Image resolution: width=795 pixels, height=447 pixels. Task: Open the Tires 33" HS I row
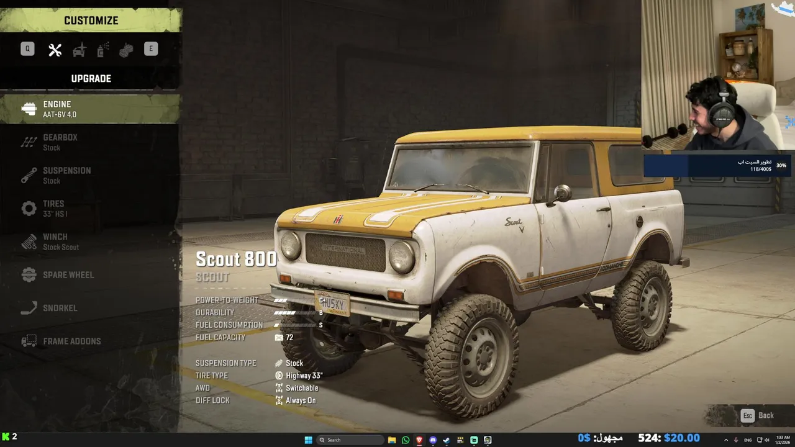(91, 208)
